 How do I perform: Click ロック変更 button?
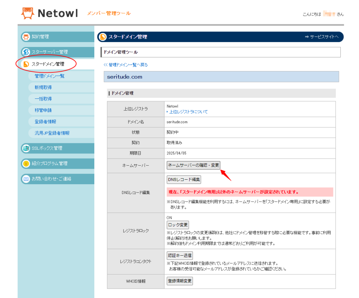(x=178, y=225)
